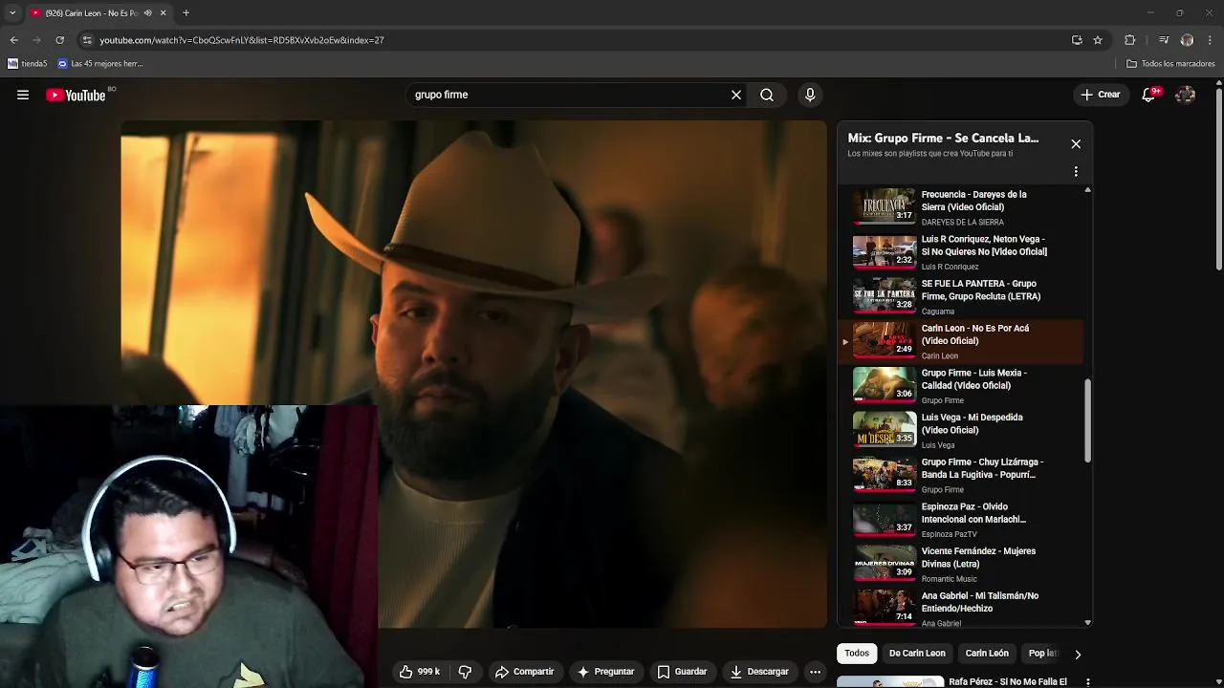The image size is (1224, 688).
Task: Play Luis R Conriquez Si No Quieres No
Action: point(961,252)
